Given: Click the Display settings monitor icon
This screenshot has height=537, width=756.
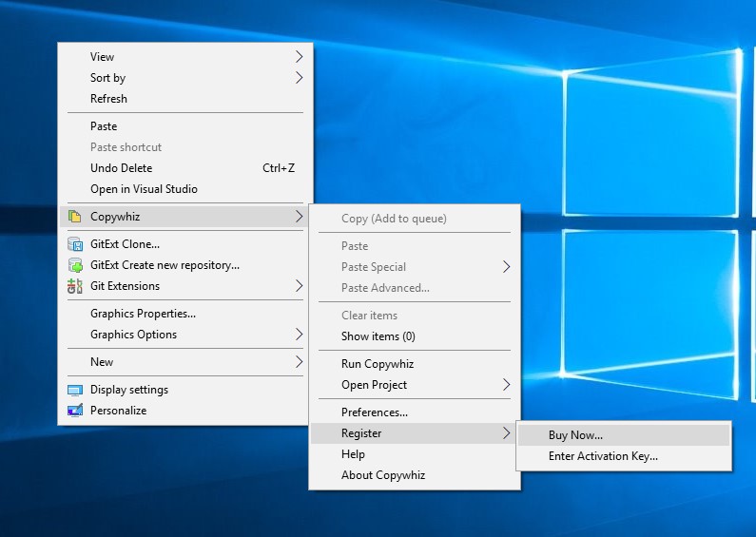Looking at the screenshot, I should (75, 390).
